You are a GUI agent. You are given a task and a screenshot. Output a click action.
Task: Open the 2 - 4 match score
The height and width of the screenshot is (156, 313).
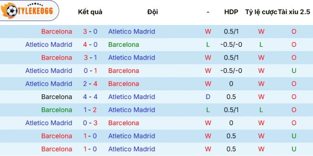[90, 83]
